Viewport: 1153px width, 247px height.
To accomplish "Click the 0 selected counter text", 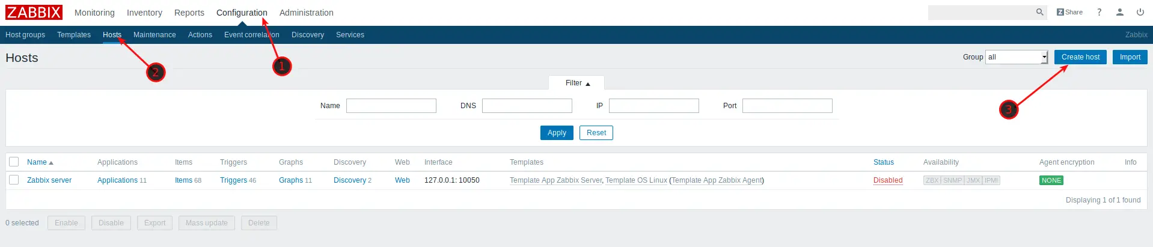I will click(x=22, y=223).
